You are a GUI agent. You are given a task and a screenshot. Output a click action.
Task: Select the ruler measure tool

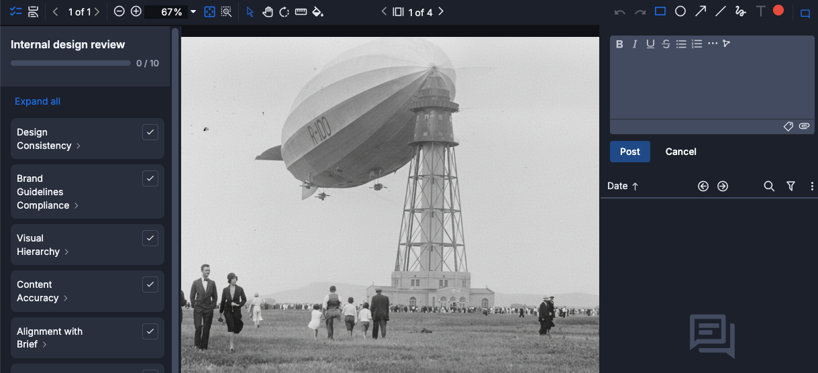[x=301, y=12]
